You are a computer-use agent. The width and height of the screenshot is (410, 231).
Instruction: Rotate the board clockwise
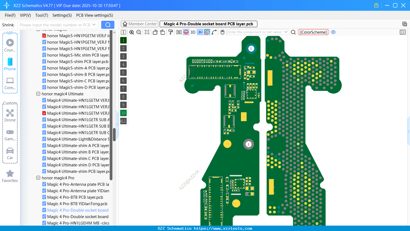pyautogui.click(x=163, y=32)
